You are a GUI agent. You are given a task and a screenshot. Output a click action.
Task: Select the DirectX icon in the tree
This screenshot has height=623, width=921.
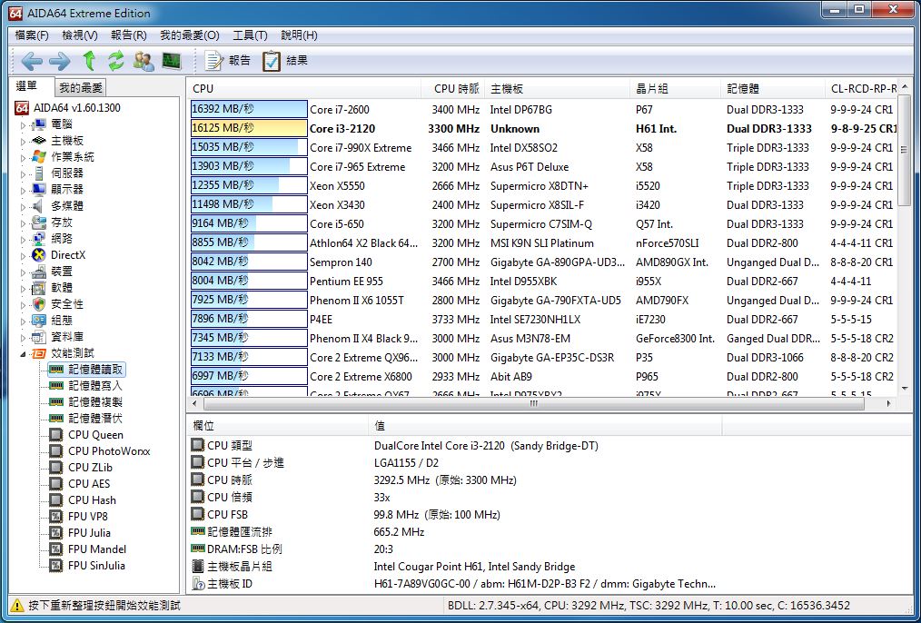39,255
